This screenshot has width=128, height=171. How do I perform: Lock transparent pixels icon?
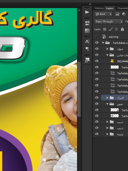point(105,29)
